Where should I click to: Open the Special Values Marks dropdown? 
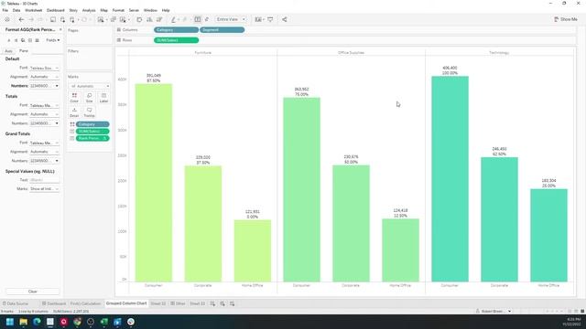44,189
